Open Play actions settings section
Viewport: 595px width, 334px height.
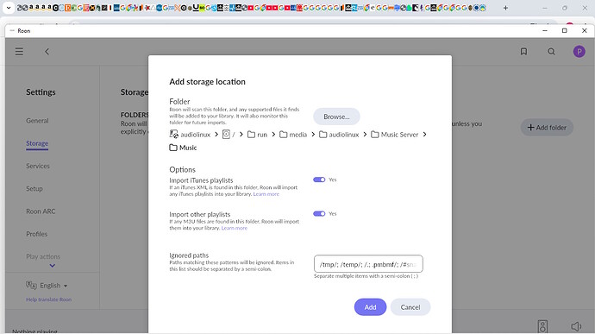[x=43, y=256]
